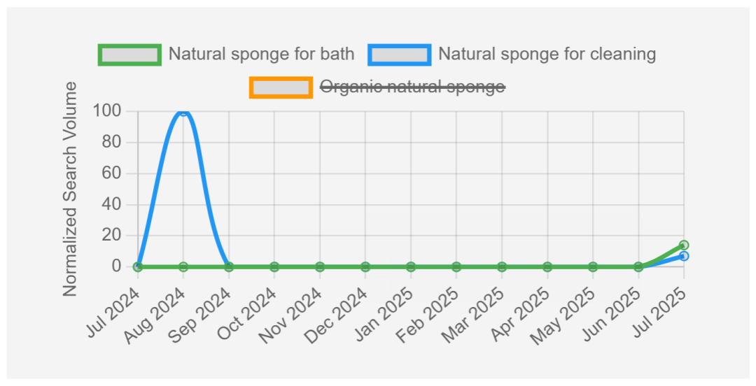This screenshot has height=386, width=756.
Task: Click the green legend color box
Action: tap(130, 55)
